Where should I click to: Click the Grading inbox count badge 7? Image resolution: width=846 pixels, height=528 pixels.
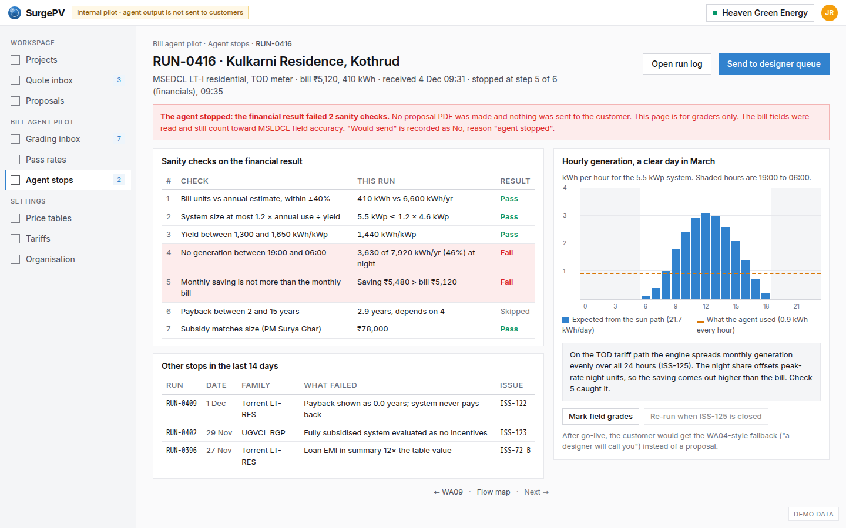pos(119,139)
